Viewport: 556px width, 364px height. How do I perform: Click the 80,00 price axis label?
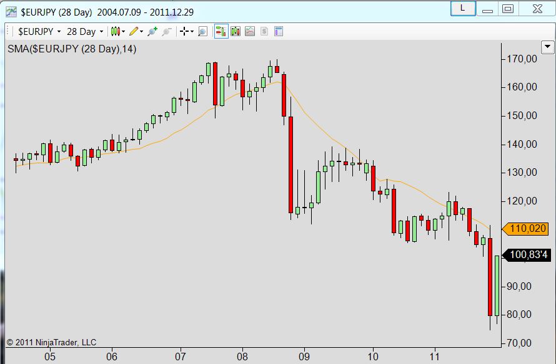coord(519,314)
